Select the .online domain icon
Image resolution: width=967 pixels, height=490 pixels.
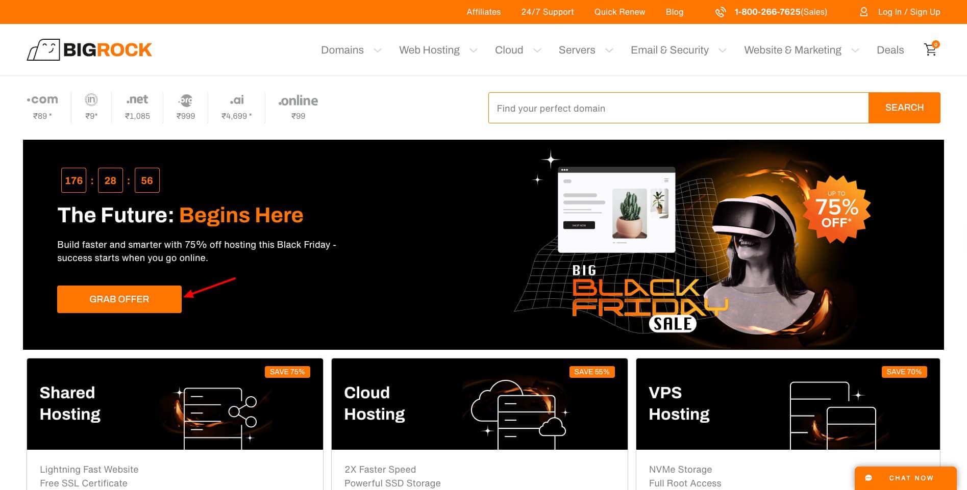coord(298,100)
